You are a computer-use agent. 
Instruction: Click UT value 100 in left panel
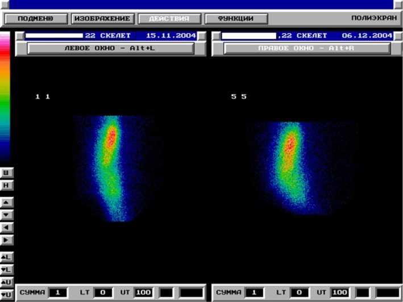pyautogui.click(x=143, y=292)
